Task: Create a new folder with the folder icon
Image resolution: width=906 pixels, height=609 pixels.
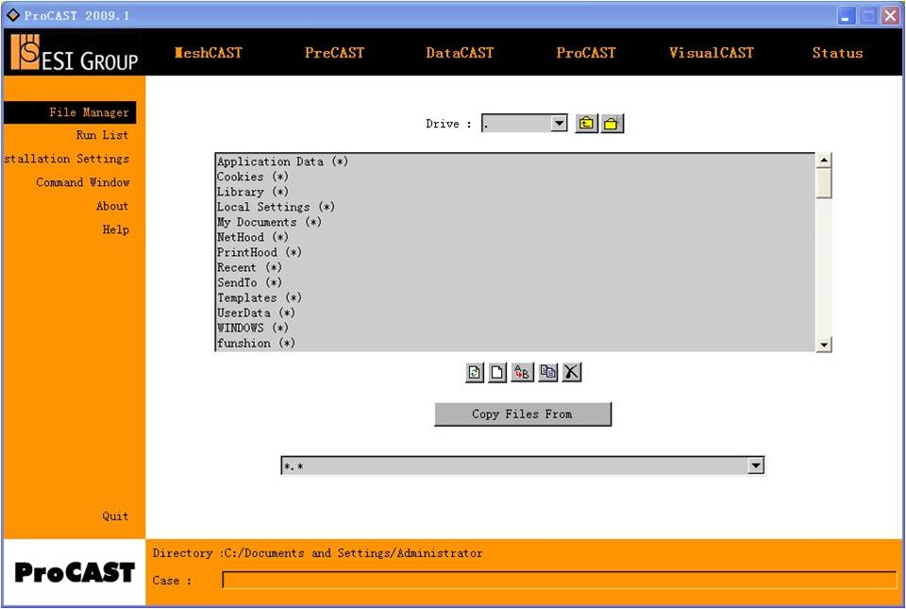Action: click(612, 124)
